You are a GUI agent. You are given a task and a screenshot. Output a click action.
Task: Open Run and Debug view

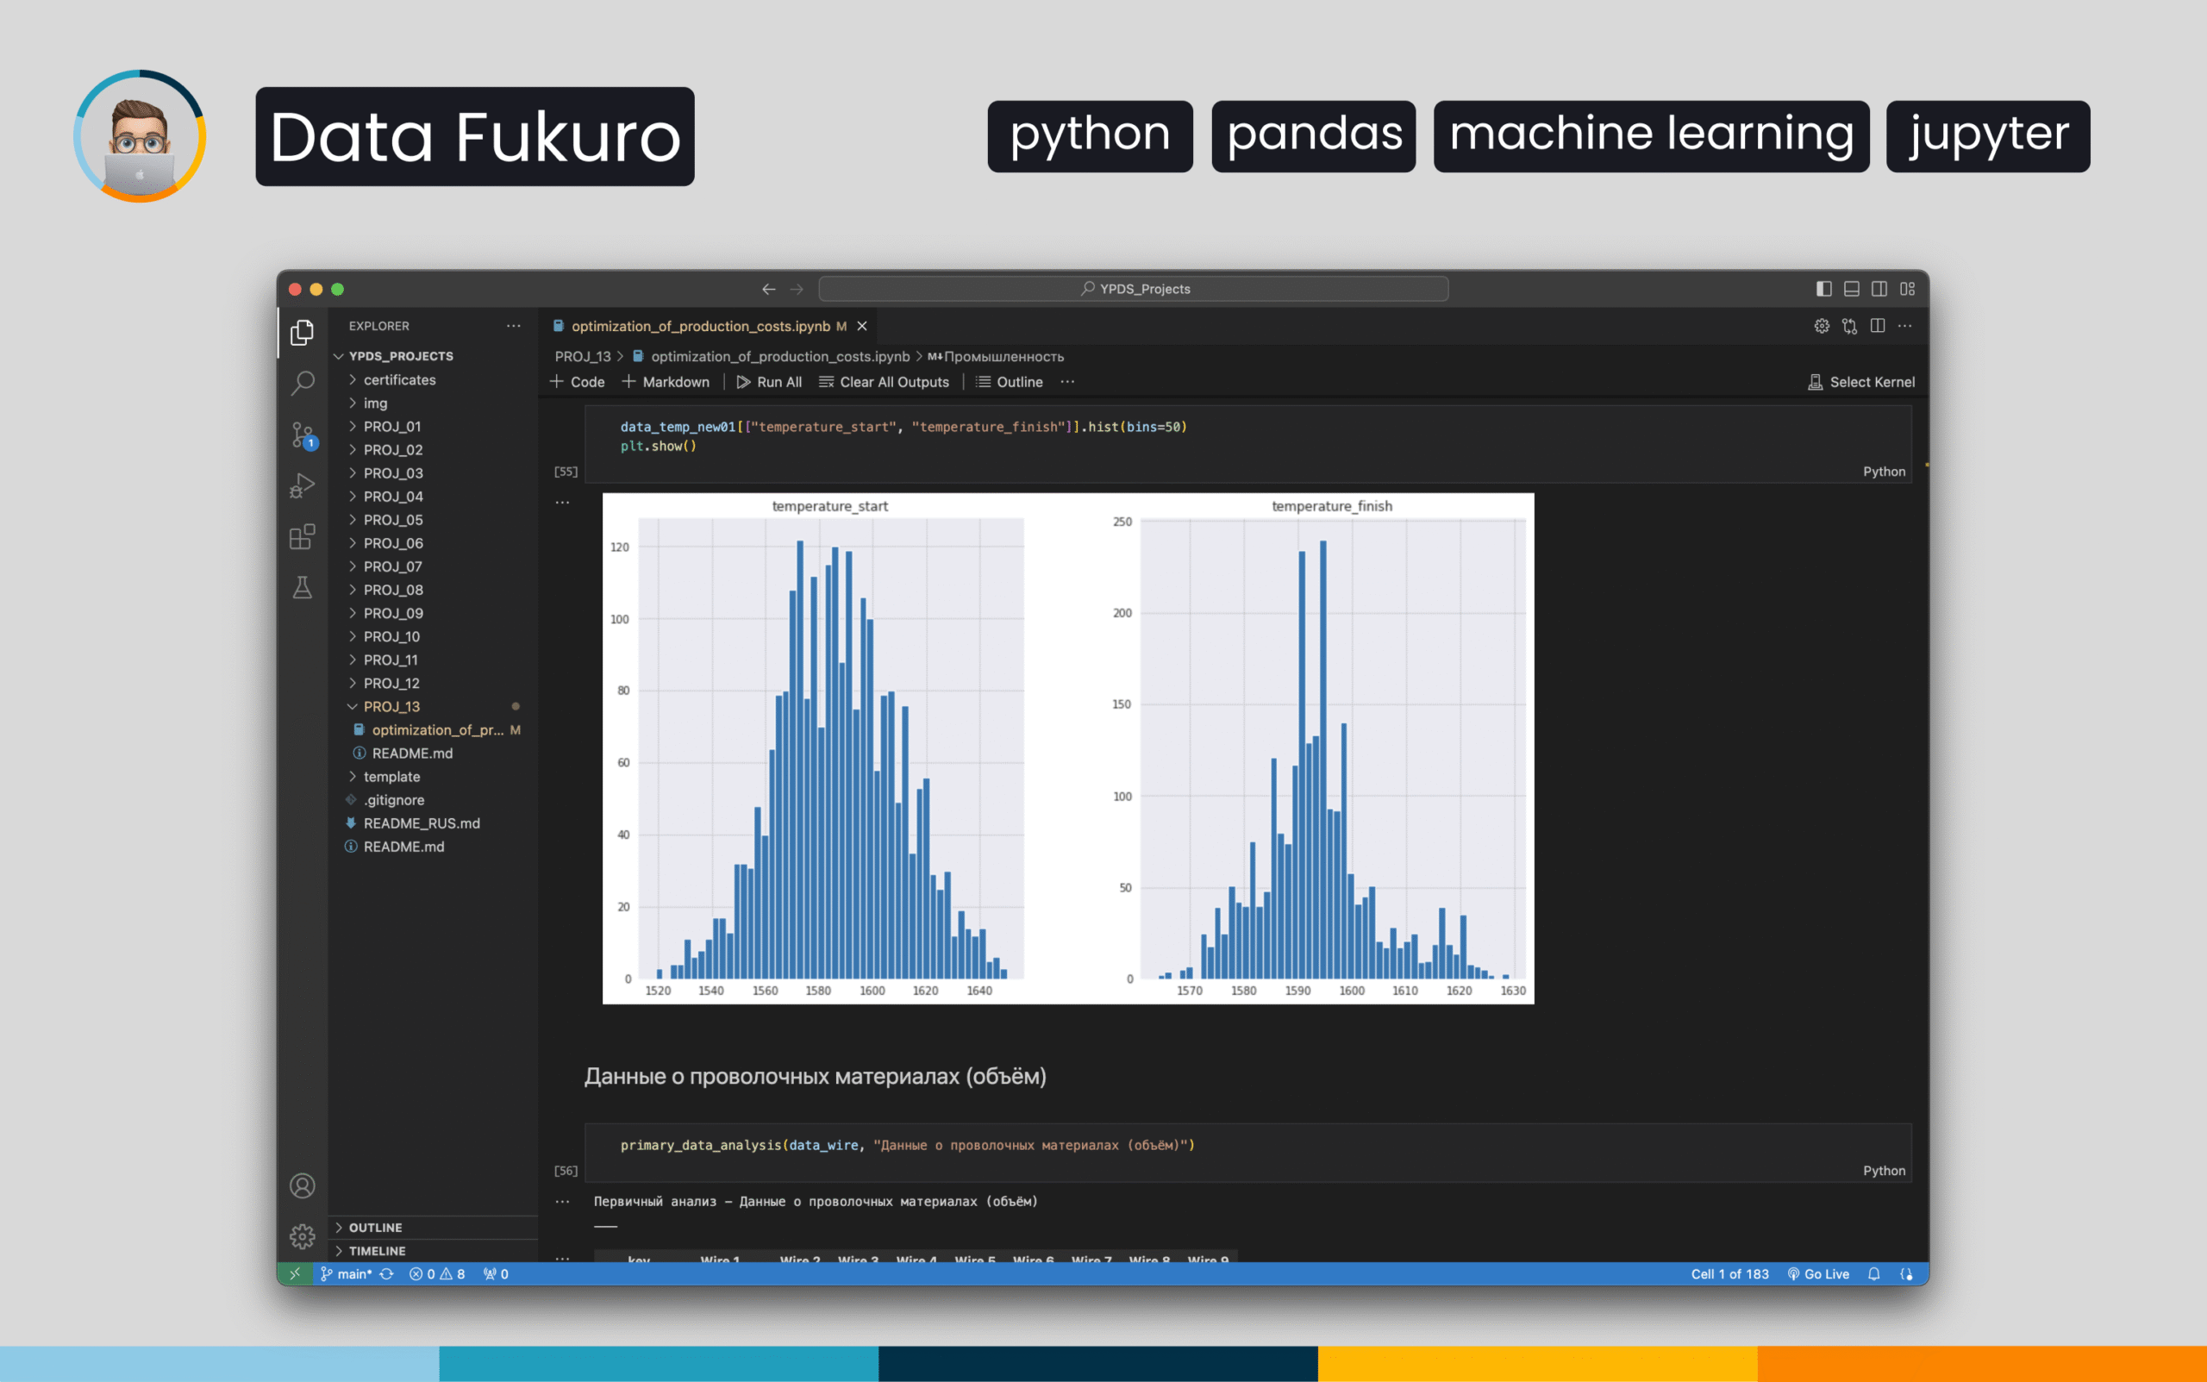[x=303, y=485]
